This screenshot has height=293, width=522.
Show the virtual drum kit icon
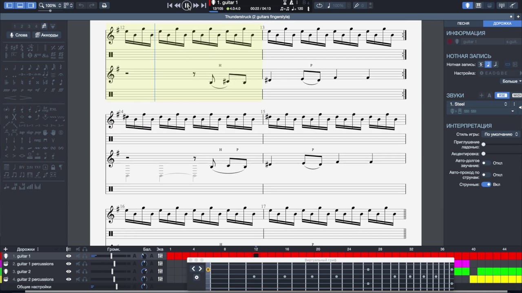pos(489,5)
